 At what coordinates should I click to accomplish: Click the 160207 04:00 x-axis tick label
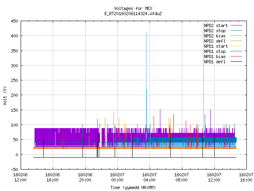click(x=149, y=177)
